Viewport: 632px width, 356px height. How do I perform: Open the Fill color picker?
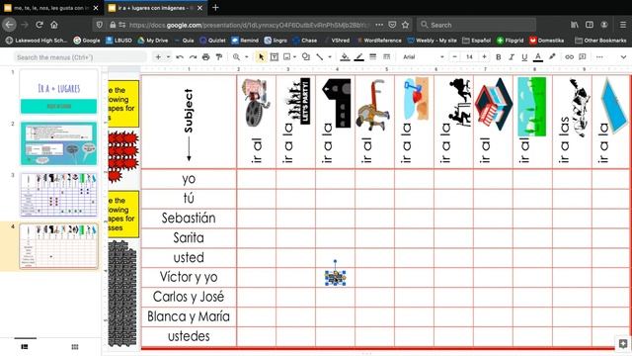click(x=345, y=57)
